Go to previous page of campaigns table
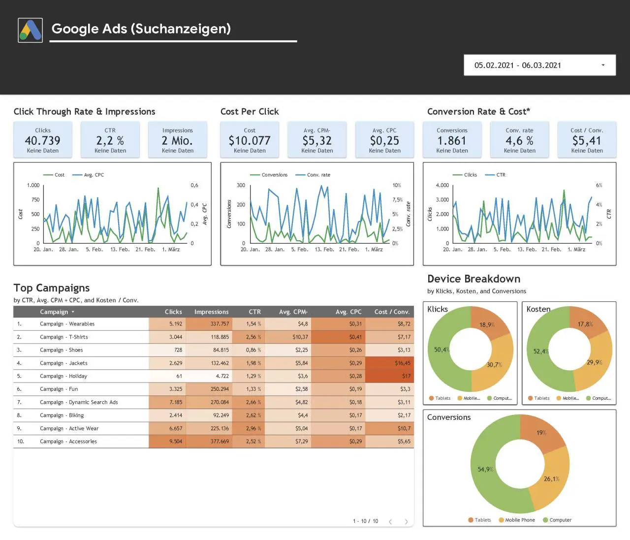Screen dimensions: 630x540 click(x=390, y=521)
